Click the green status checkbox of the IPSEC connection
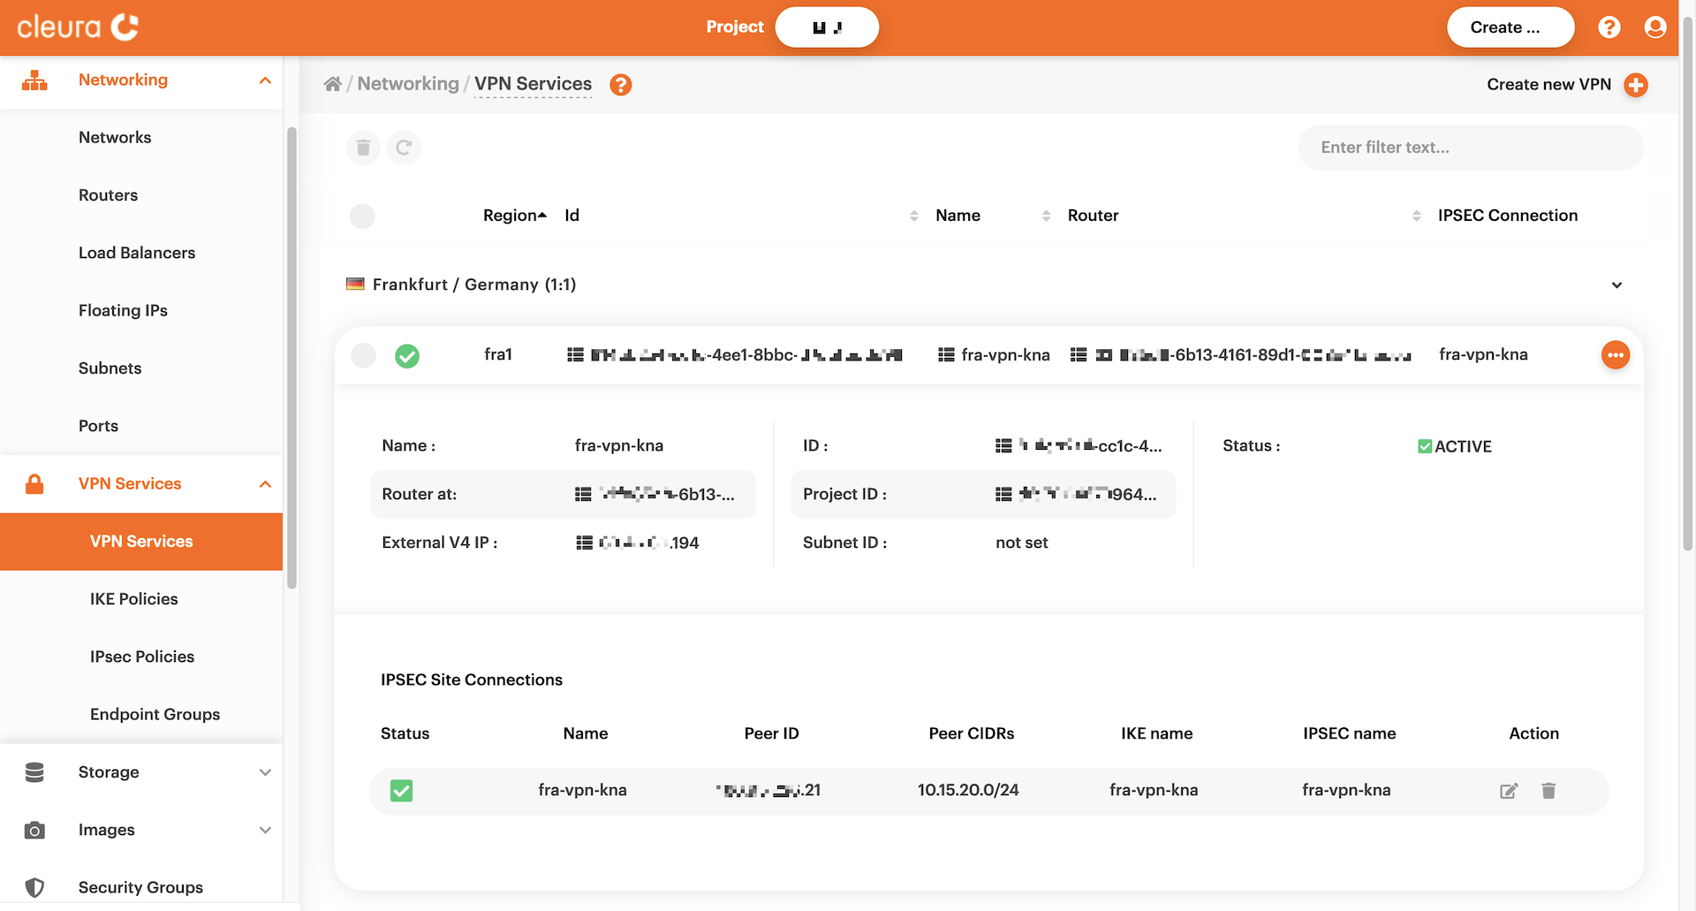Viewport: 1696px width, 911px height. [x=402, y=791]
